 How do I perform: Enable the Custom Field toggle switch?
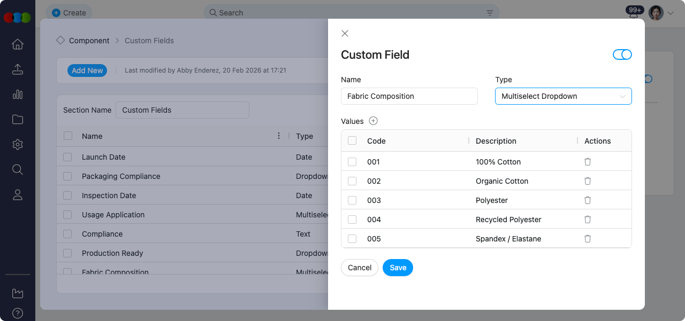[622, 54]
